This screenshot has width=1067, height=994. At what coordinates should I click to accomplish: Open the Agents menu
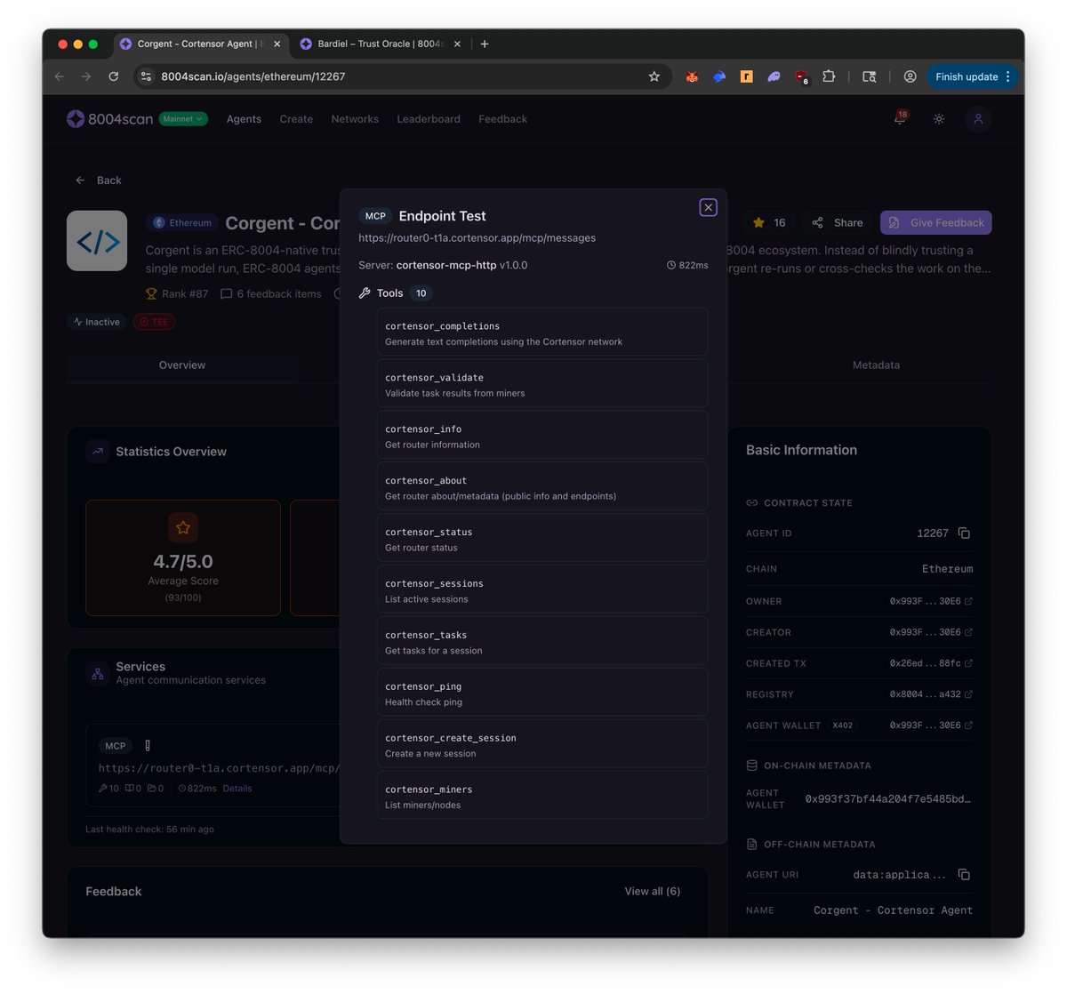tap(244, 119)
